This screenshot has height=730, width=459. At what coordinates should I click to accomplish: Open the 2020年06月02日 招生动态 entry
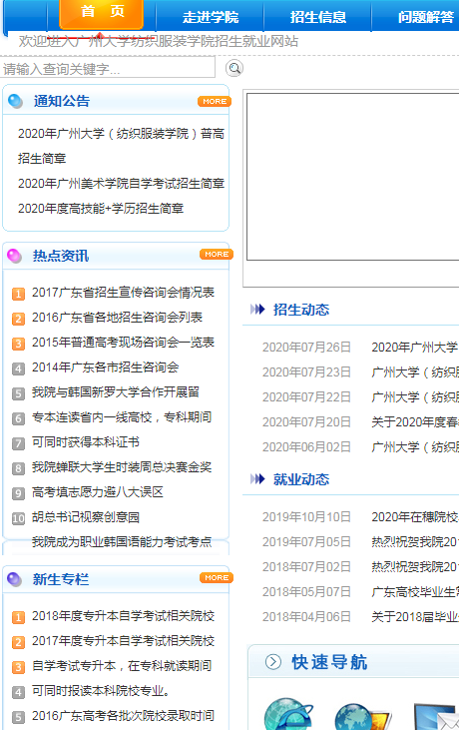(415, 447)
